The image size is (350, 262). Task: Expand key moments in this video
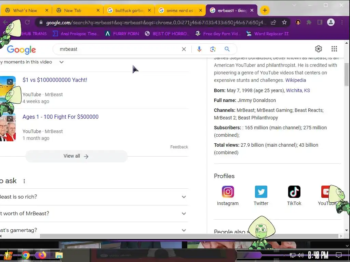tap(62, 62)
